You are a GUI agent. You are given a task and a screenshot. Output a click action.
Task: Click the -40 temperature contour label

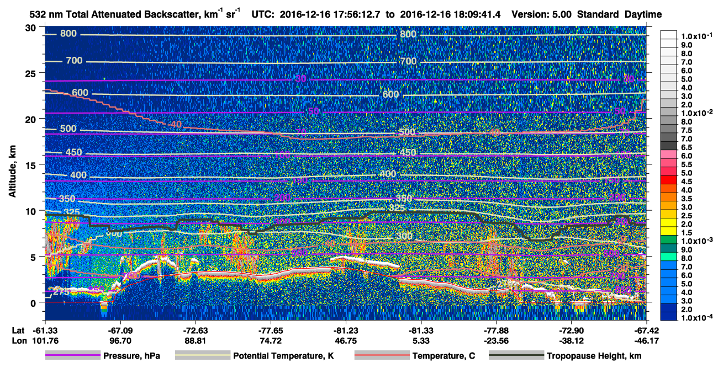point(175,125)
